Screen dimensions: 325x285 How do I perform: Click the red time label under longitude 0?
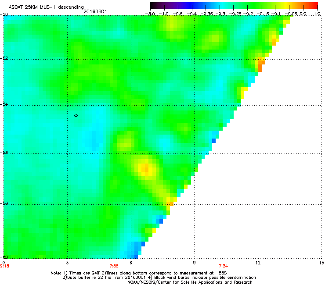pos(4,266)
